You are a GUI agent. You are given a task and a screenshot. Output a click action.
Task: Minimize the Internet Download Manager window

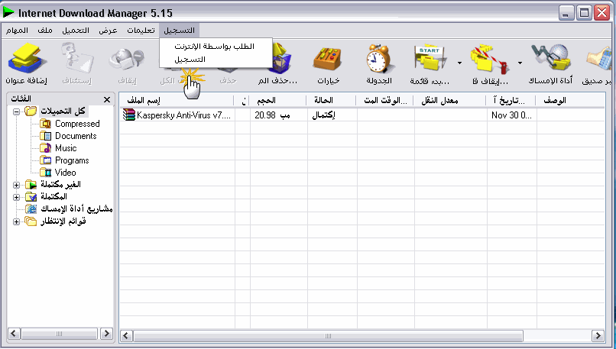coord(566,13)
